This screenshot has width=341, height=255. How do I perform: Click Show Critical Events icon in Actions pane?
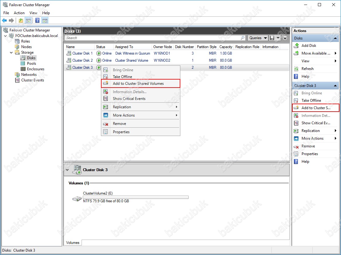(296, 123)
